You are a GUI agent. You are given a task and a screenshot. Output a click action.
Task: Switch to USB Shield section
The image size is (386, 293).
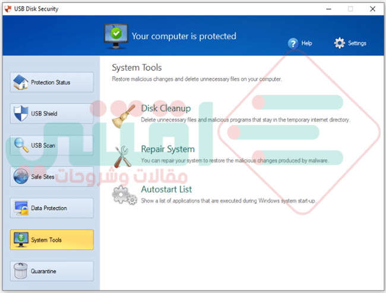pos(52,114)
